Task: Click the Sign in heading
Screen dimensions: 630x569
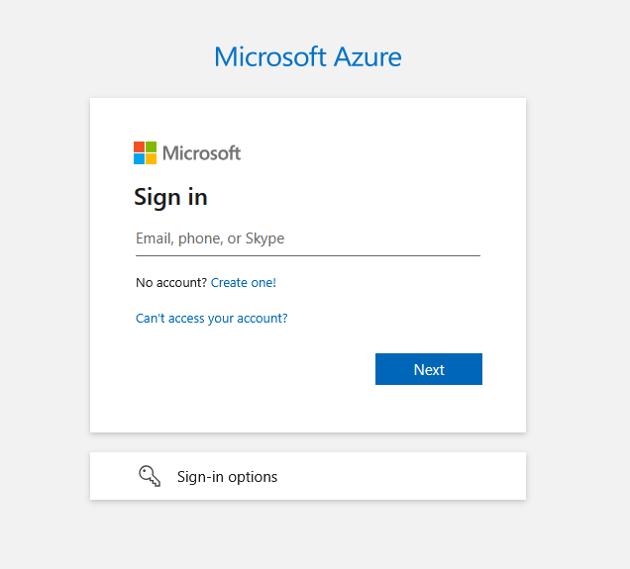Action: pos(170,198)
